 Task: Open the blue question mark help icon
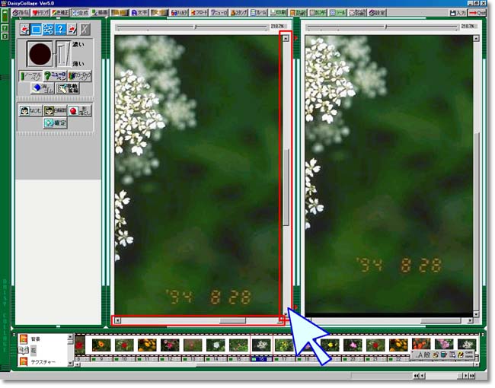(60, 30)
